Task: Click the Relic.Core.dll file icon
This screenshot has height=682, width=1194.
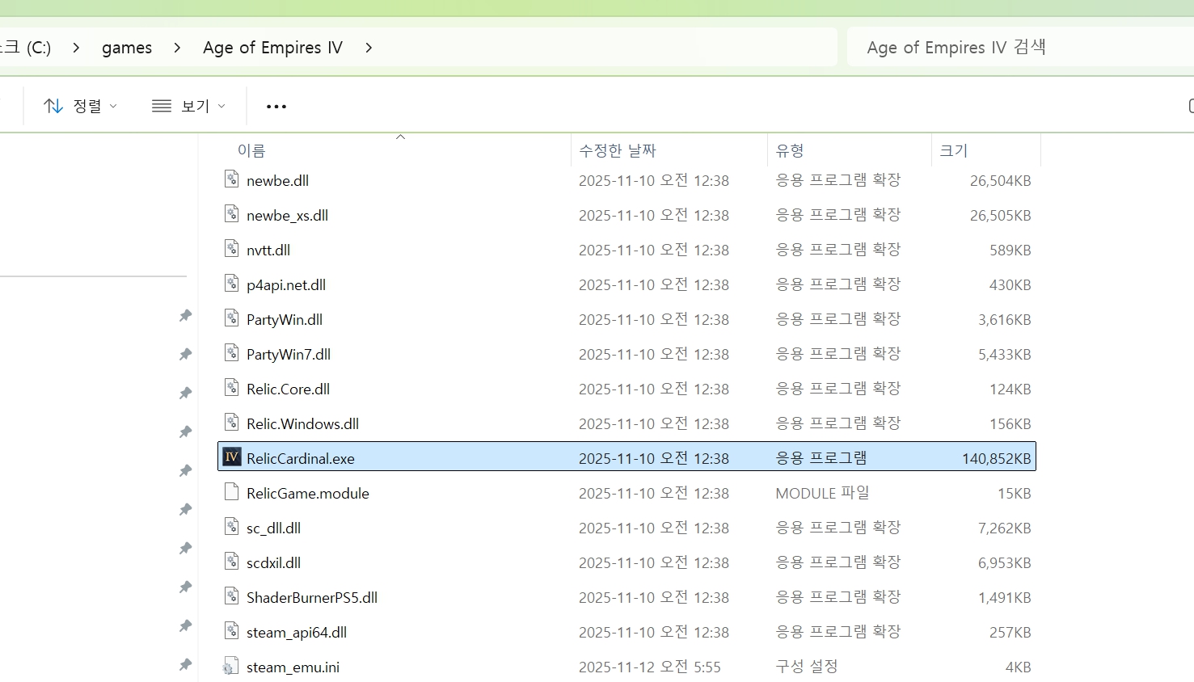Action: point(231,388)
